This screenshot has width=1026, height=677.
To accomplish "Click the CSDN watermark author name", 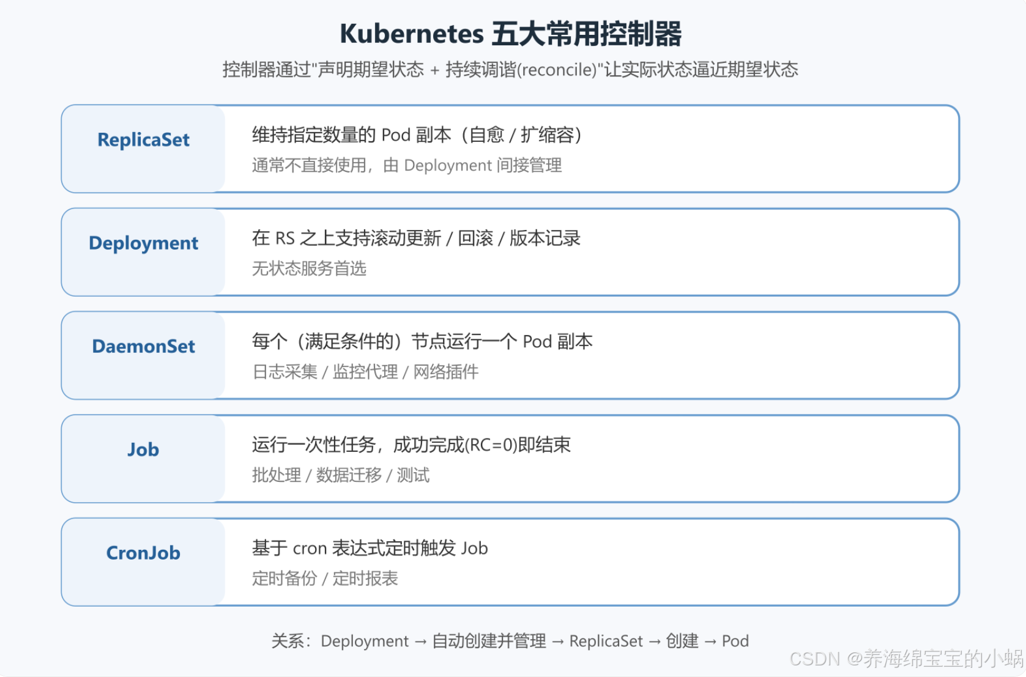I will click(943, 659).
